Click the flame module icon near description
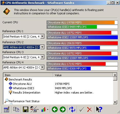The height and width of the screenshot is (114, 120). click(x=6, y=12)
